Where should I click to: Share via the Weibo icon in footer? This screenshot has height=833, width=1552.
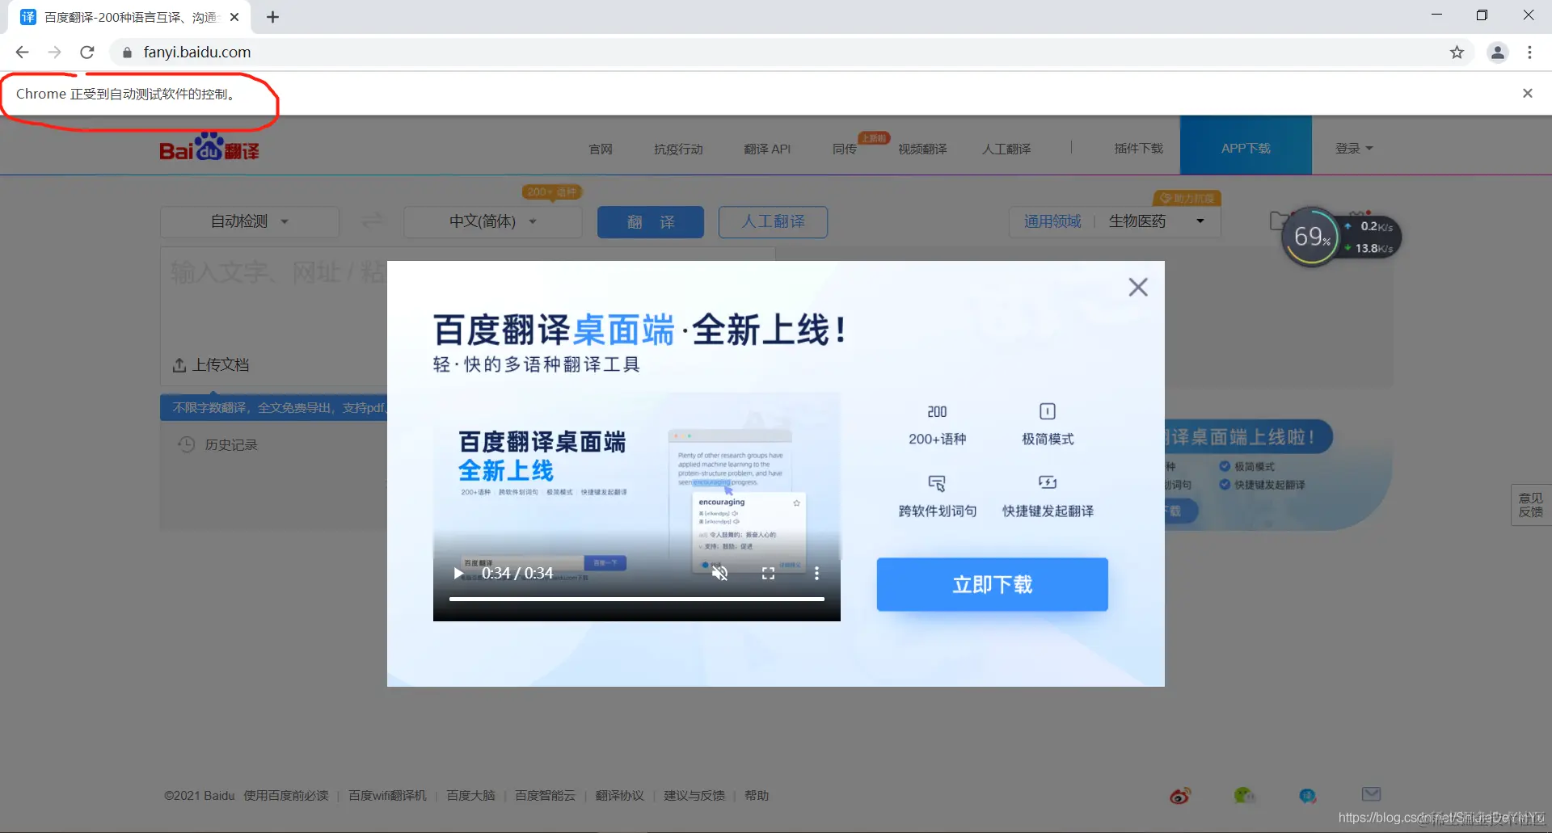pyautogui.click(x=1179, y=795)
